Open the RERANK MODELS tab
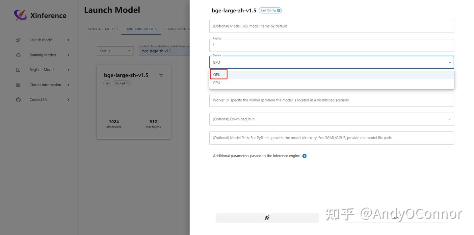 177,29
